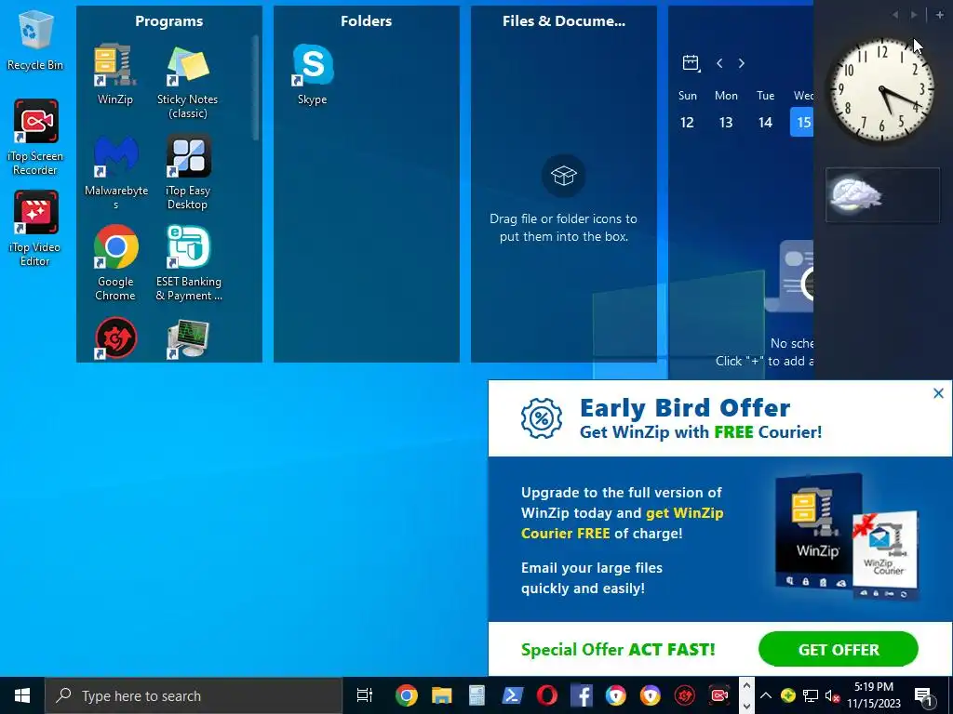Open the iTop Easy Desktop shortcut
Viewport: 953px width, 714px height.
point(188,172)
